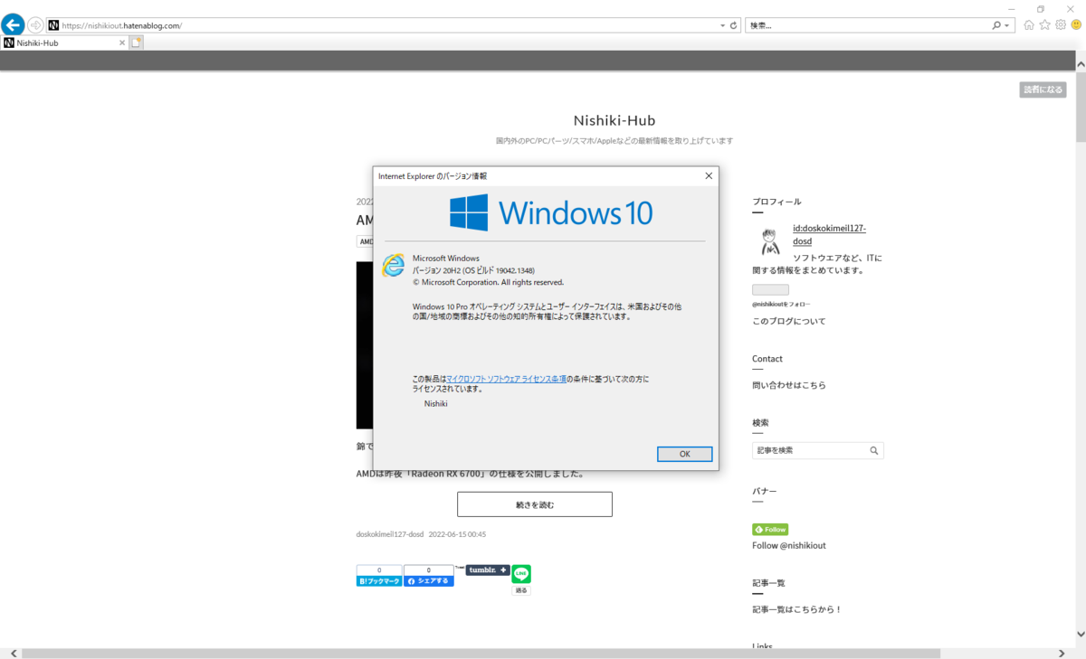Screen dimensions: 1086x659
Task: Open the Microsoft software license terms link
Action: tap(506, 379)
